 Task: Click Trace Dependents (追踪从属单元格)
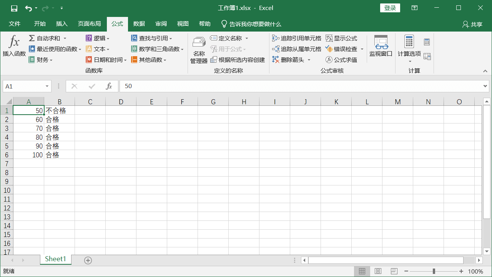pos(297,49)
